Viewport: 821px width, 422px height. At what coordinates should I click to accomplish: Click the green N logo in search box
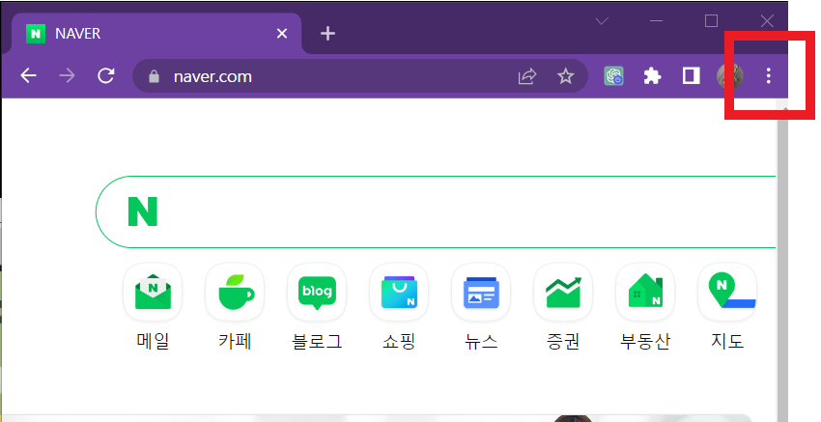[x=143, y=211]
